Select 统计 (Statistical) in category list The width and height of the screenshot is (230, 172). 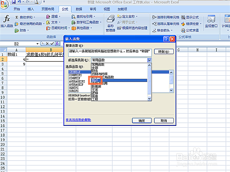coord(119,81)
